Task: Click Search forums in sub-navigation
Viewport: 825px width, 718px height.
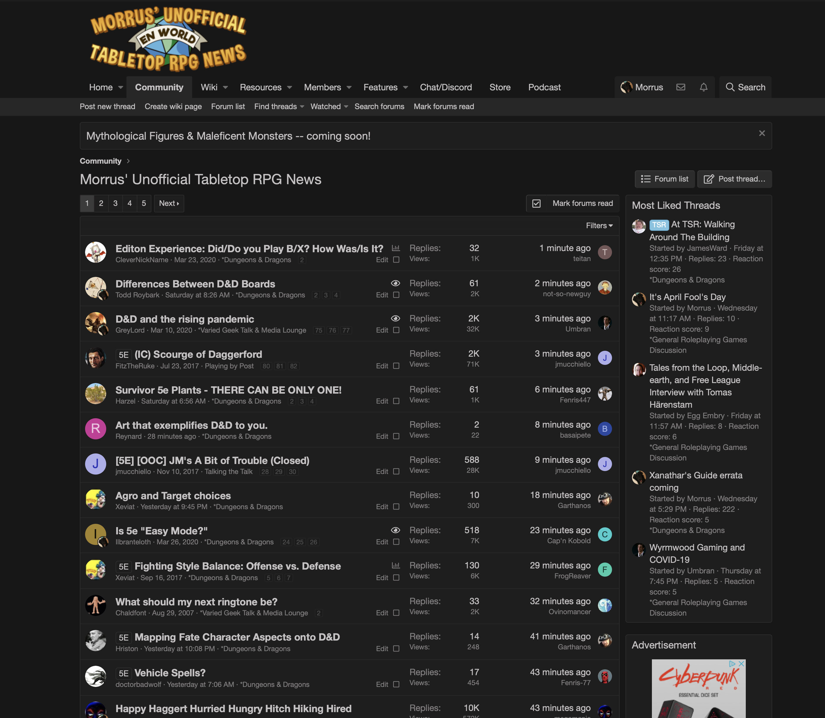Action: [x=379, y=106]
